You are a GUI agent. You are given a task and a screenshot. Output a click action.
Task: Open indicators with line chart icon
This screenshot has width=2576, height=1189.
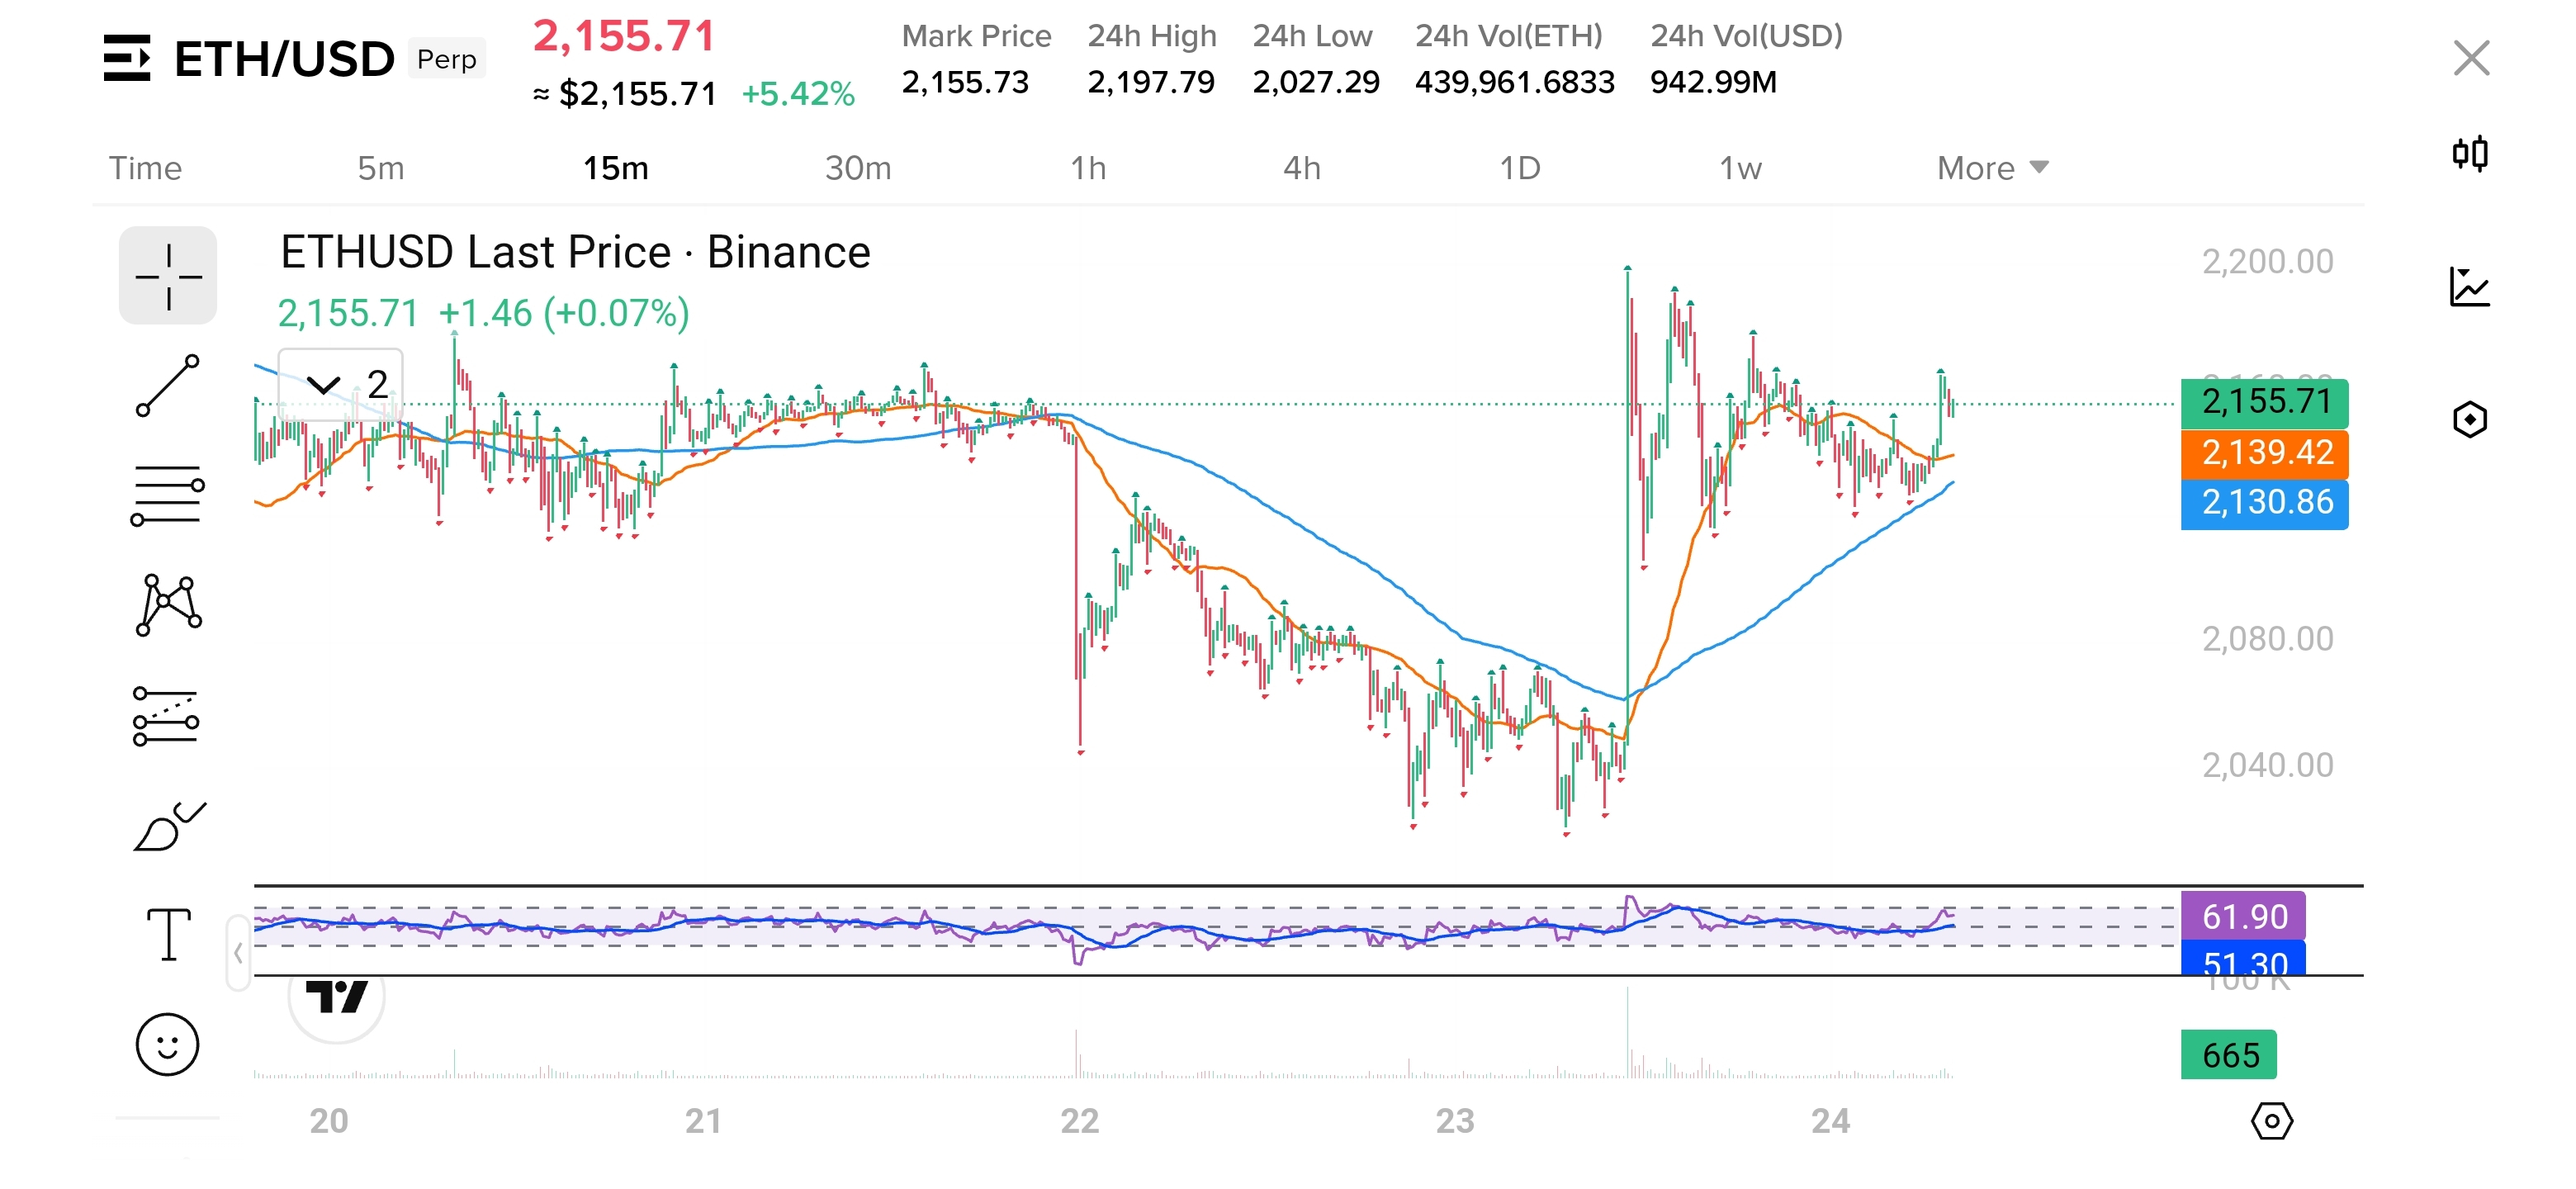click(2470, 287)
